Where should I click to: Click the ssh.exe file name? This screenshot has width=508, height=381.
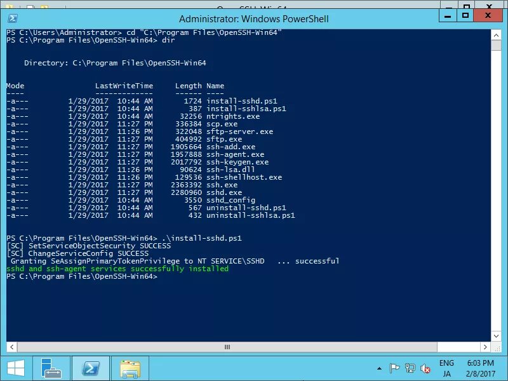222,185
